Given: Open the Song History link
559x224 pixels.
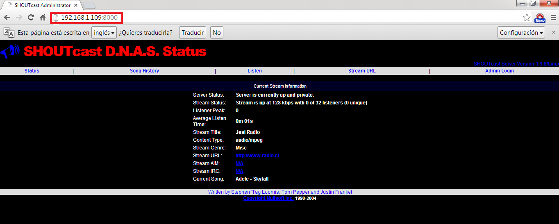Looking at the screenshot, I should coord(144,71).
